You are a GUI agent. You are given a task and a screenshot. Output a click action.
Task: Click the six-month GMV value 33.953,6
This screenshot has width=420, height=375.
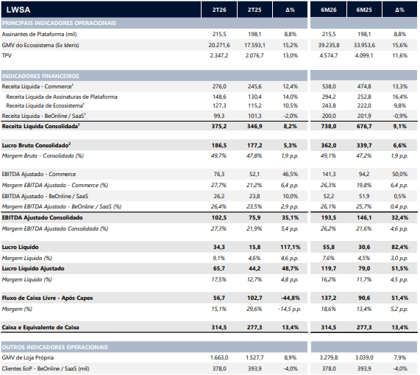[364, 46]
